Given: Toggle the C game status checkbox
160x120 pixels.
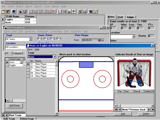Looking at the screenshot, I should pos(45,39).
